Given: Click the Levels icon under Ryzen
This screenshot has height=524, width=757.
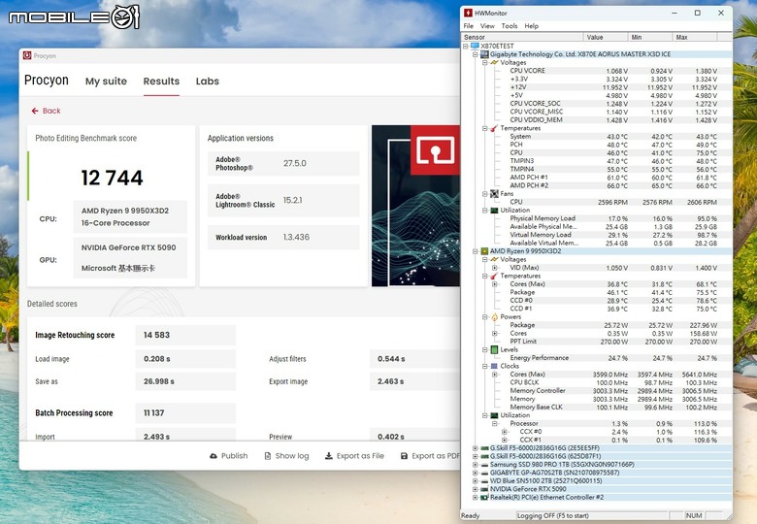Looking at the screenshot, I should click(494, 349).
